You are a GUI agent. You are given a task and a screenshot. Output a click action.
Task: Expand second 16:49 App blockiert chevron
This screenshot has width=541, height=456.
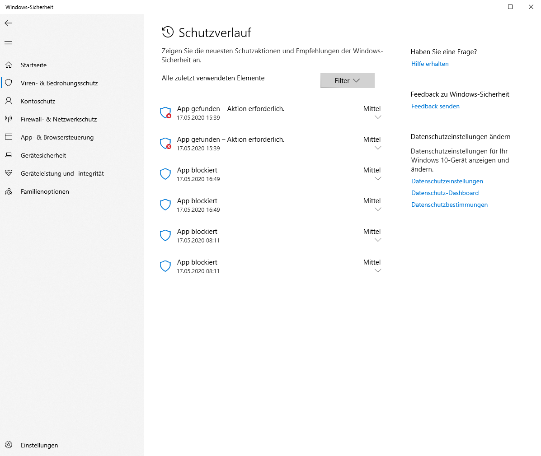click(378, 209)
